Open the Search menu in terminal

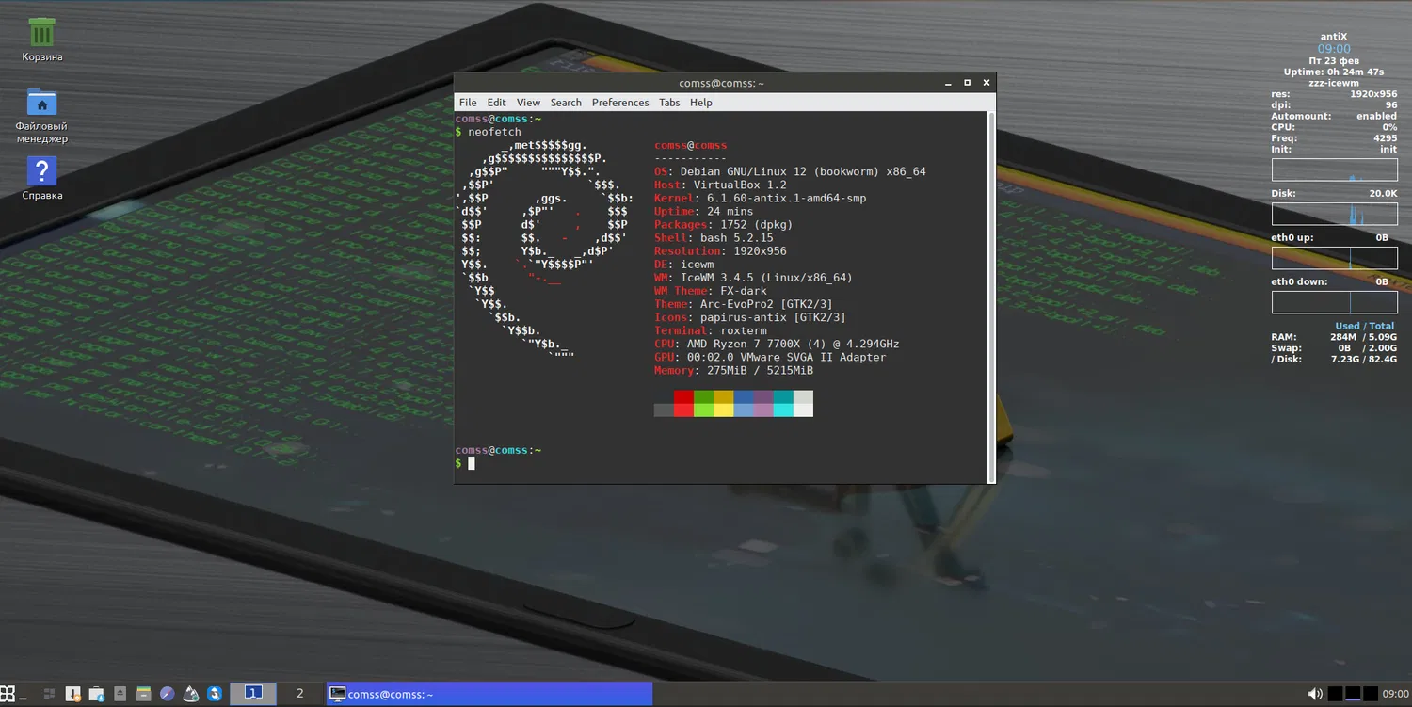click(x=566, y=103)
